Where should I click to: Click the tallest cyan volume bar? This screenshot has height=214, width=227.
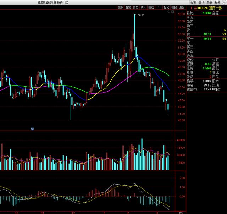[142, 154]
